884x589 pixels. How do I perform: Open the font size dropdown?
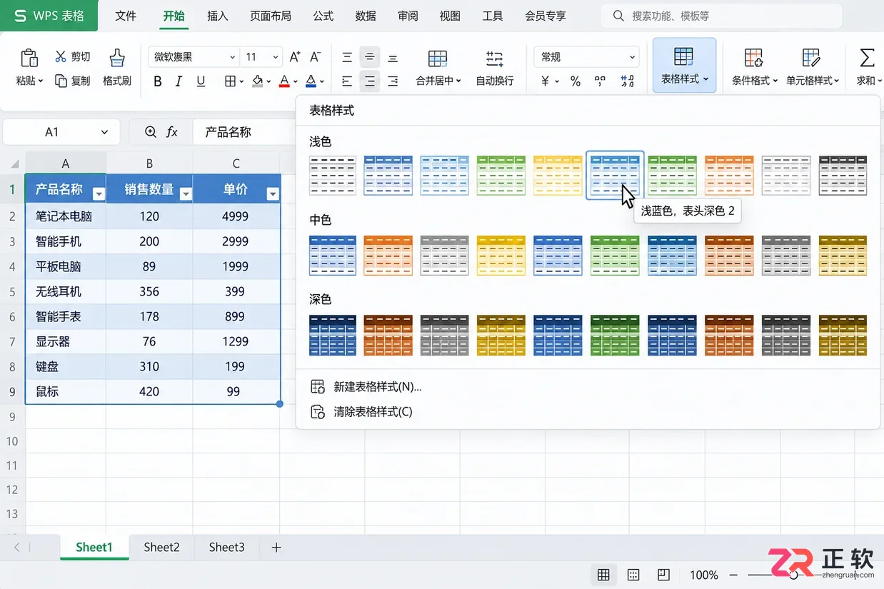click(276, 57)
